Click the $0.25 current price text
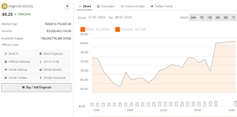 pos(7,14)
